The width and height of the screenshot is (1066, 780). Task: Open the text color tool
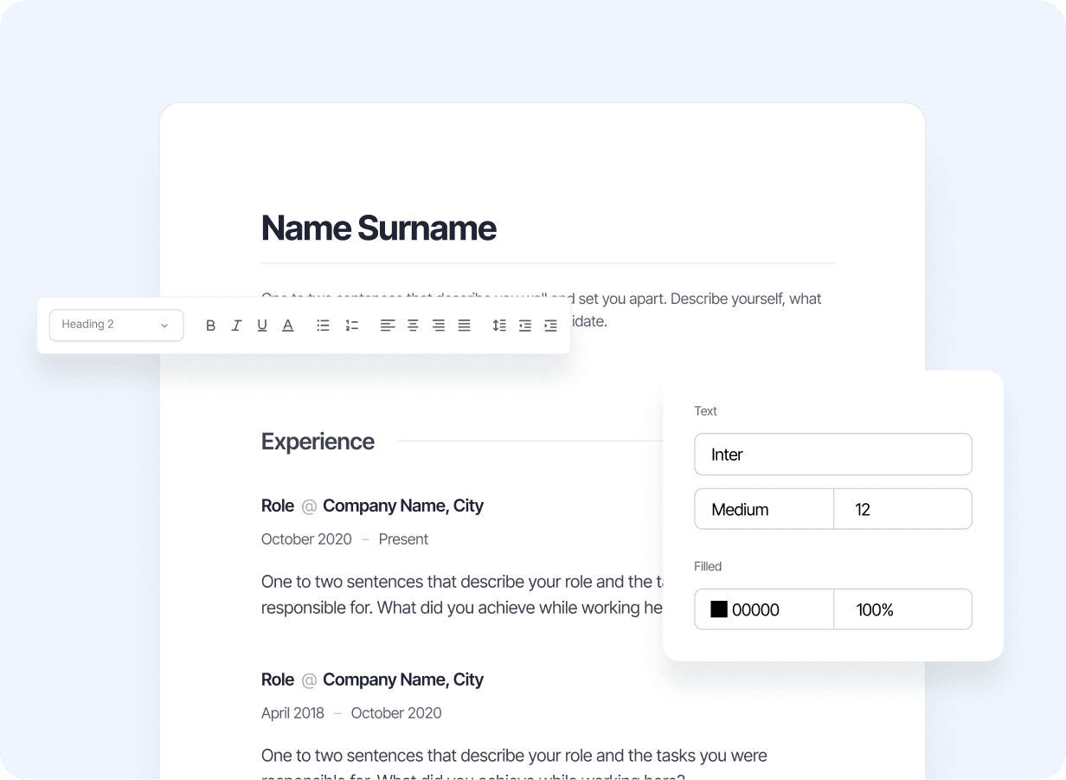pyautogui.click(x=288, y=326)
